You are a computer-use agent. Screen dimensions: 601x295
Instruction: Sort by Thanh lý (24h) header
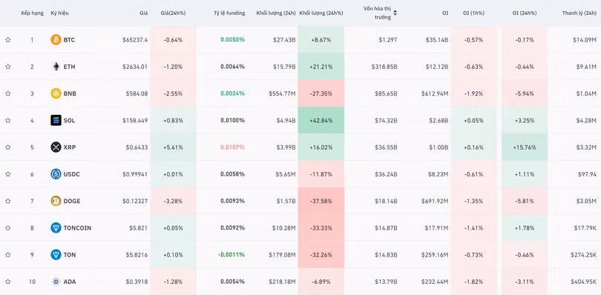point(579,13)
